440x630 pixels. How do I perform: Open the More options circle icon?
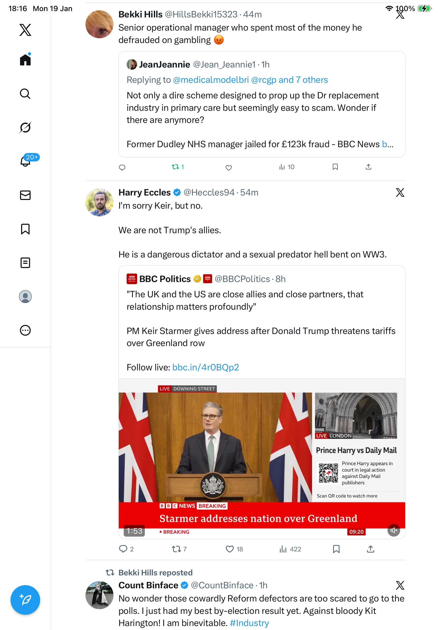pyautogui.click(x=25, y=330)
